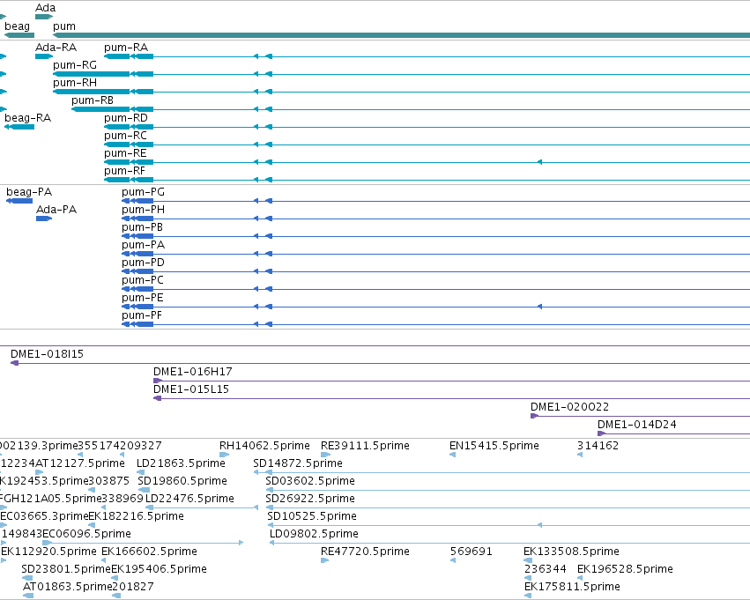Select the pum-PH protein label

[144, 210]
